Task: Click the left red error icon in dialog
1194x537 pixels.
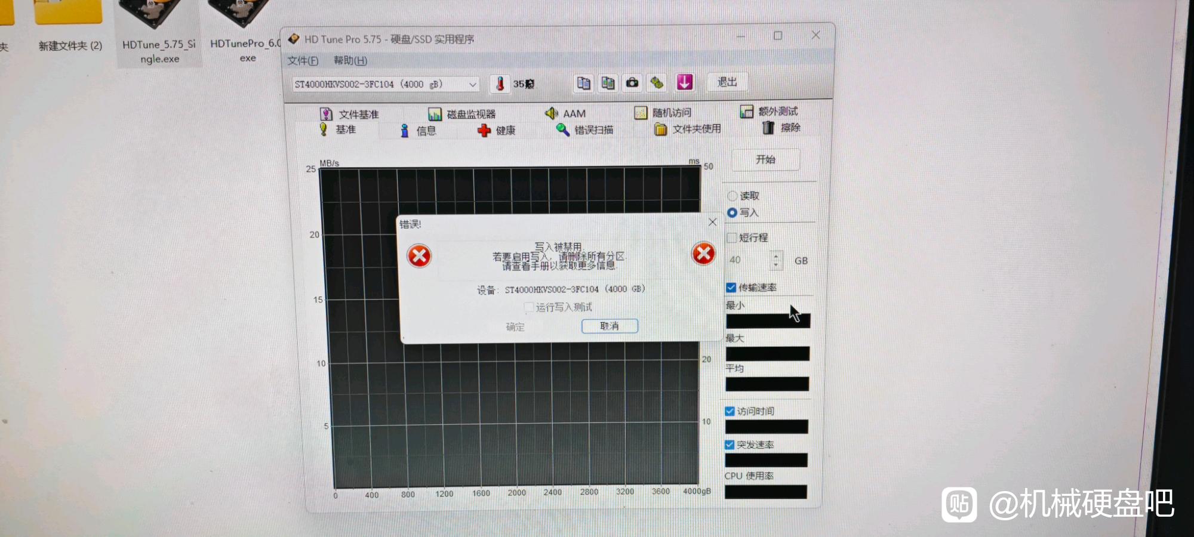Action: point(419,256)
